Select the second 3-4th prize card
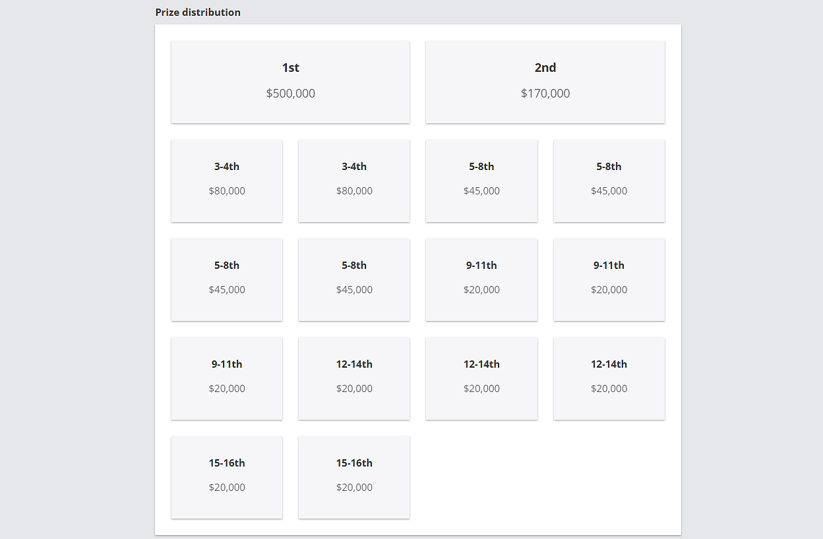The height and width of the screenshot is (539, 823). pyautogui.click(x=354, y=181)
